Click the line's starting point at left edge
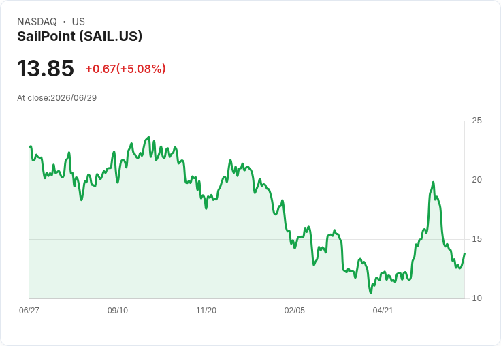Image resolution: width=501 pixels, height=346 pixels. coord(30,146)
